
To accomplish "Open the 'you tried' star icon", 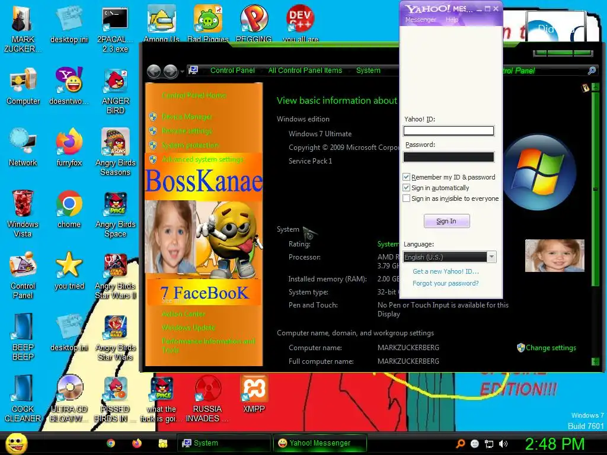I will [x=69, y=270].
